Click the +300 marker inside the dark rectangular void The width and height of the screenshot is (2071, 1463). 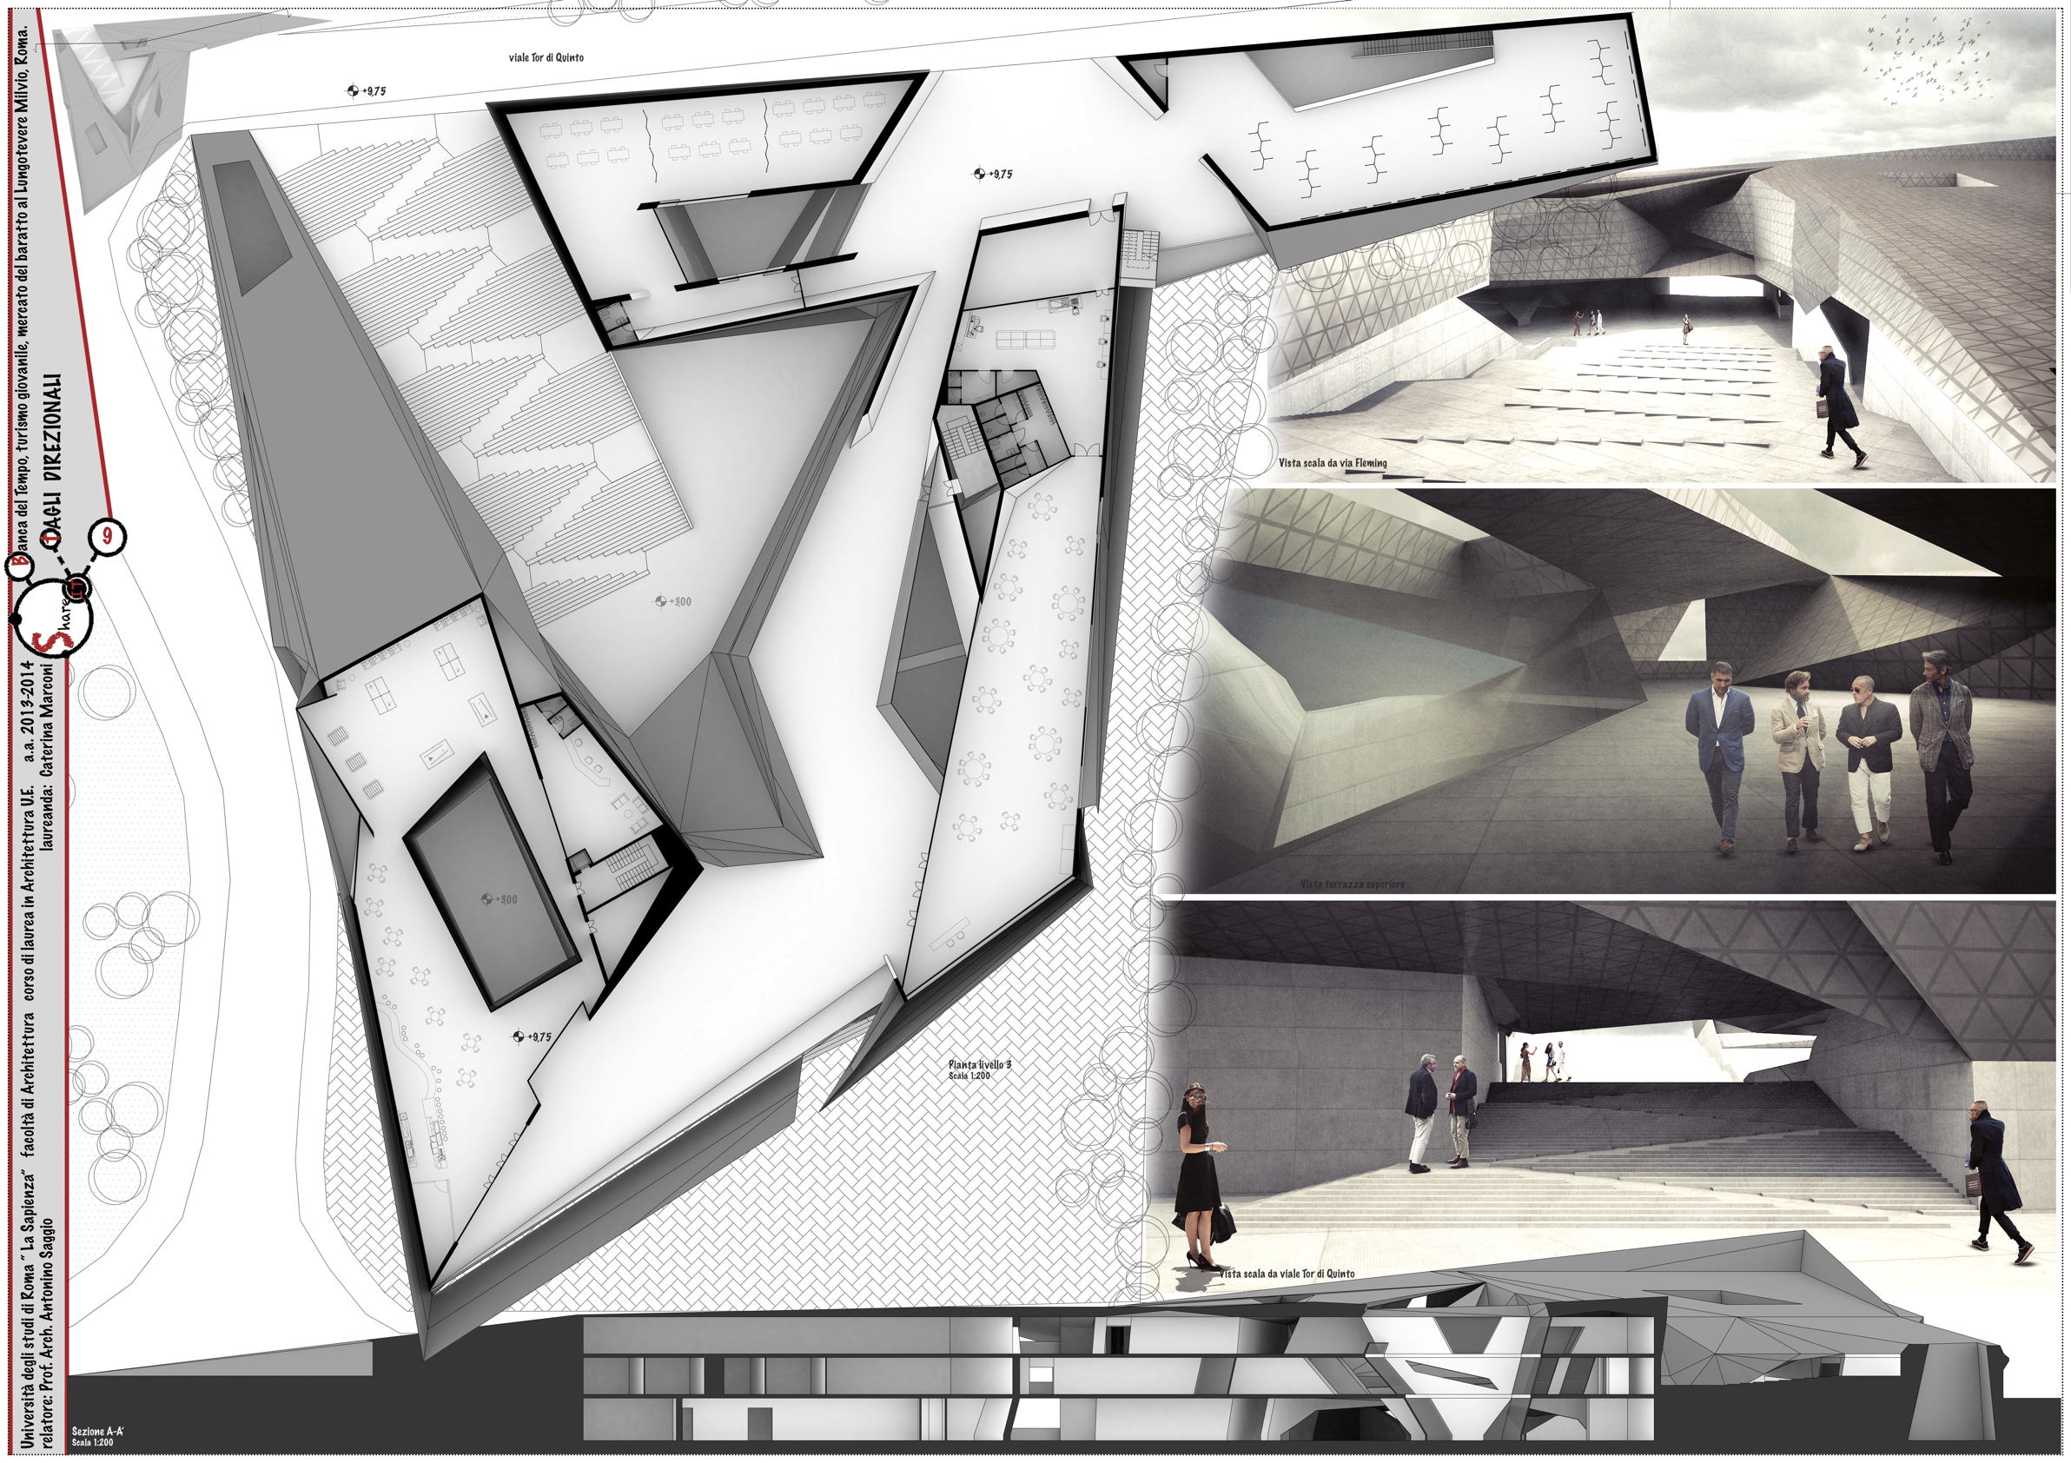tap(498, 899)
